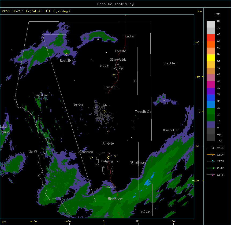The width and height of the screenshot is (231, 225).
Task: Click the white 04DK arrow icon
Action: coord(211,148)
